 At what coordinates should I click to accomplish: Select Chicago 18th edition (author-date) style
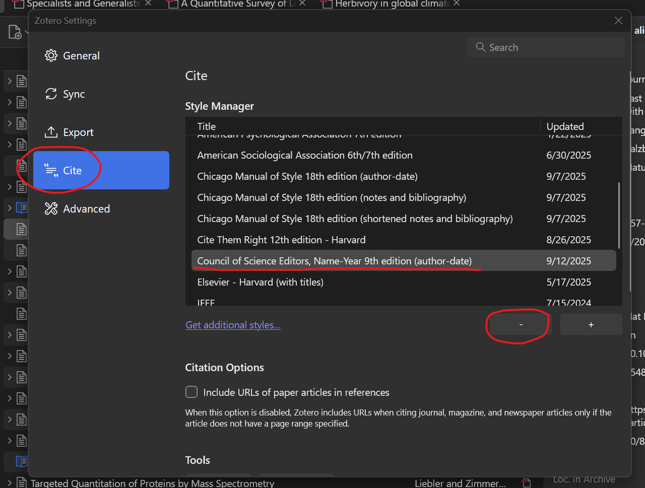point(404,176)
